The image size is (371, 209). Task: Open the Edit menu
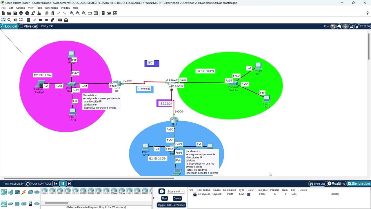click(11, 8)
